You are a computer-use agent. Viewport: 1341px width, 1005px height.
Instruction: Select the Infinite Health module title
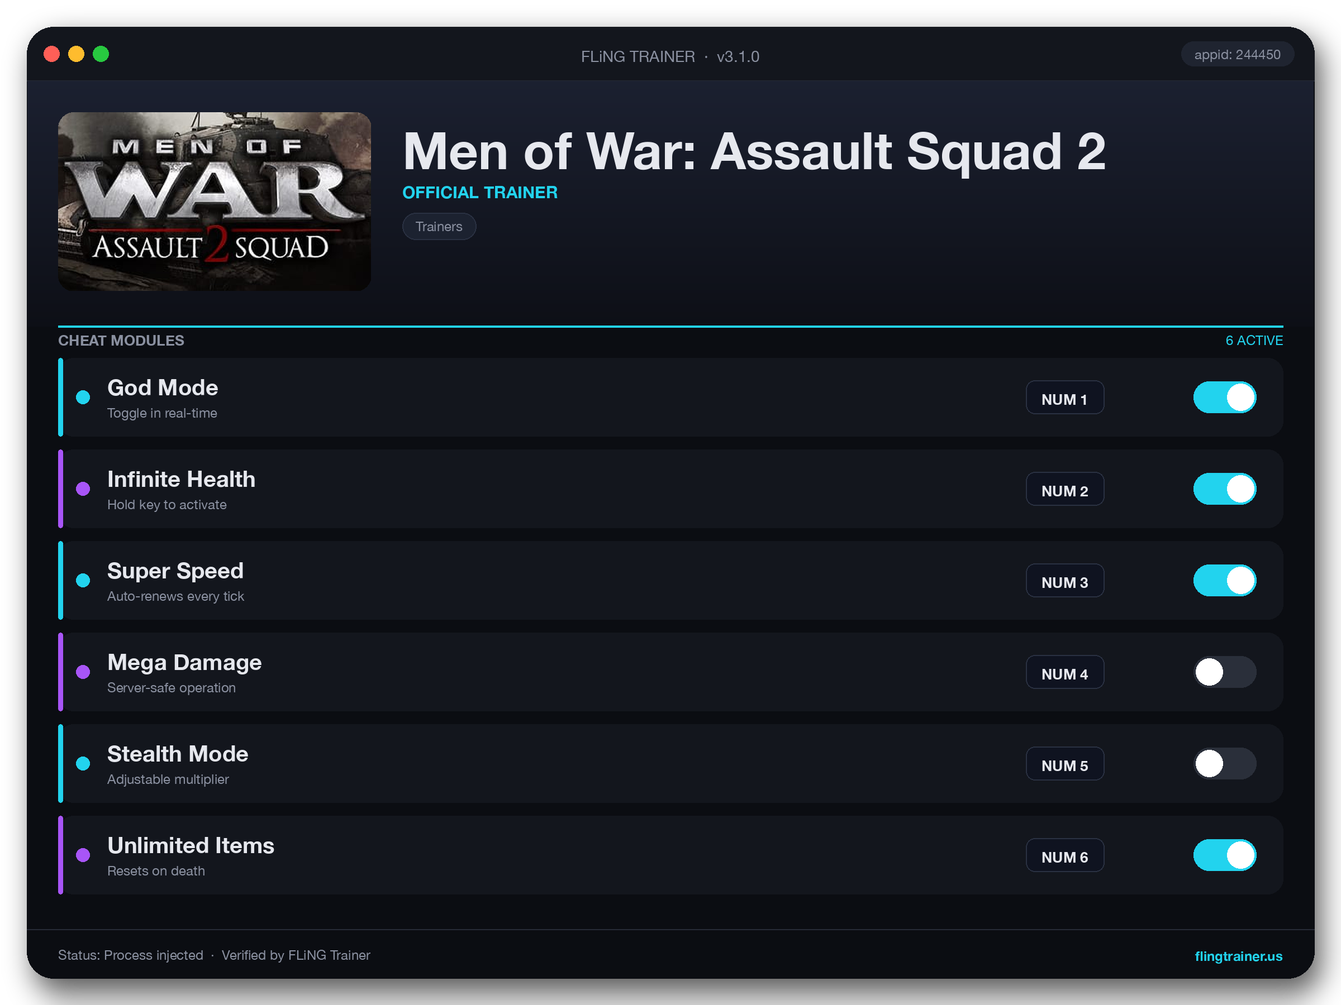(x=181, y=479)
